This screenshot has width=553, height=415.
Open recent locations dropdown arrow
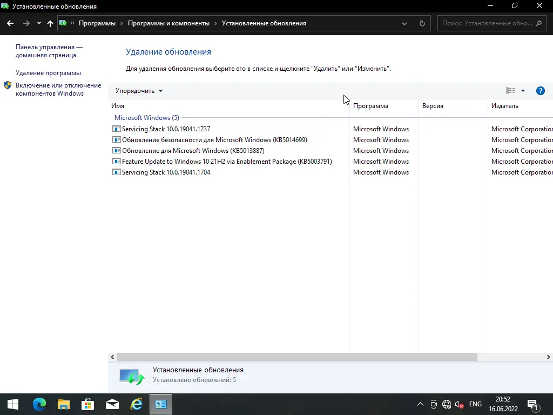coord(39,23)
